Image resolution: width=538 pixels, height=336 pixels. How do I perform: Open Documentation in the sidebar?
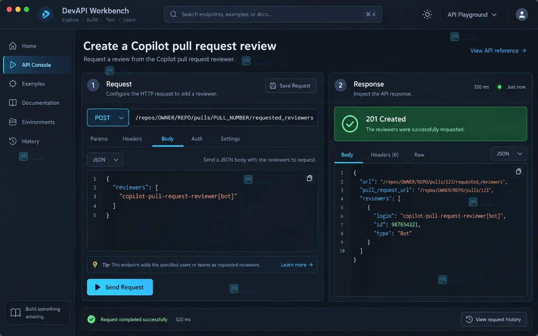pyautogui.click(x=37, y=103)
